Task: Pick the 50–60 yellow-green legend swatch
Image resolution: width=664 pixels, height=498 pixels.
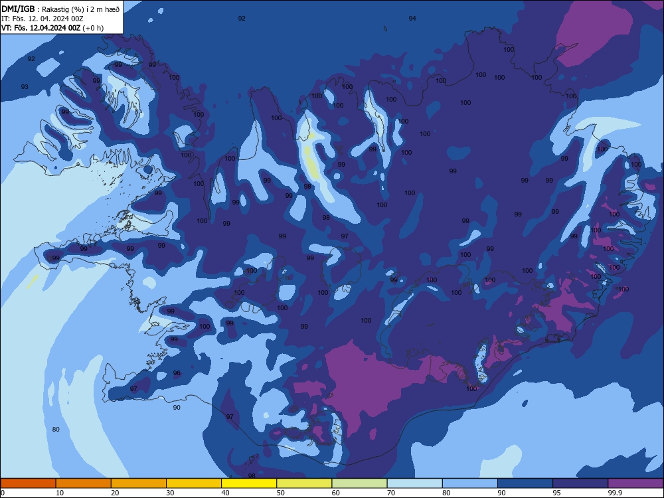Action: pos(304,483)
